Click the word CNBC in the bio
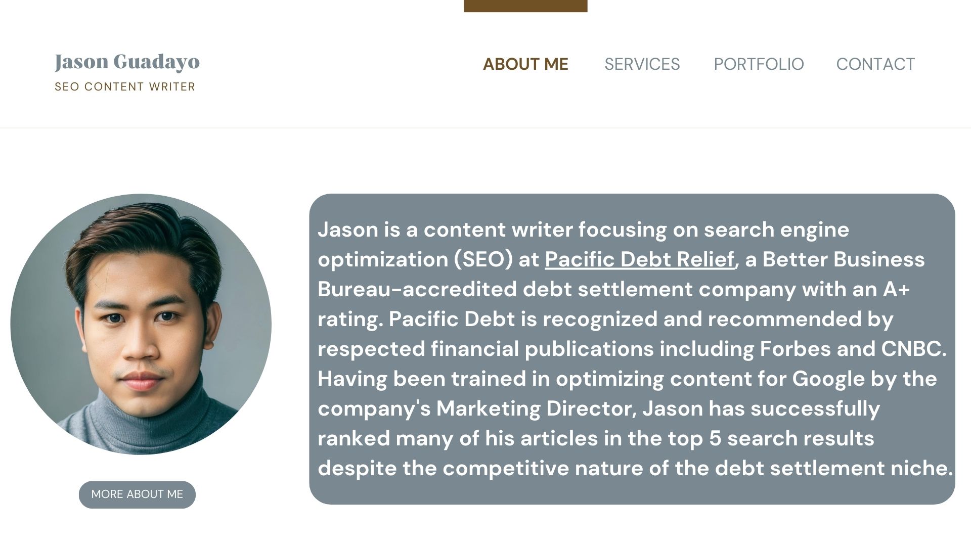 coord(912,349)
